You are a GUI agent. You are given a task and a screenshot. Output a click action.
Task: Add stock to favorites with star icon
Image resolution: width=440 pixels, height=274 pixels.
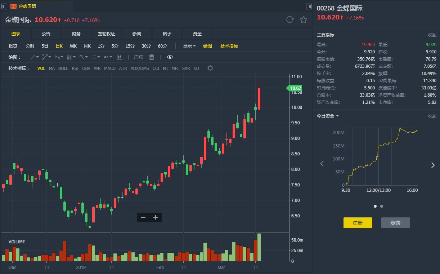[304, 20]
